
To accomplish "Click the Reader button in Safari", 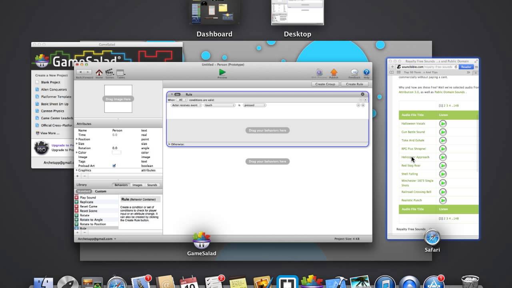I will pos(466,67).
